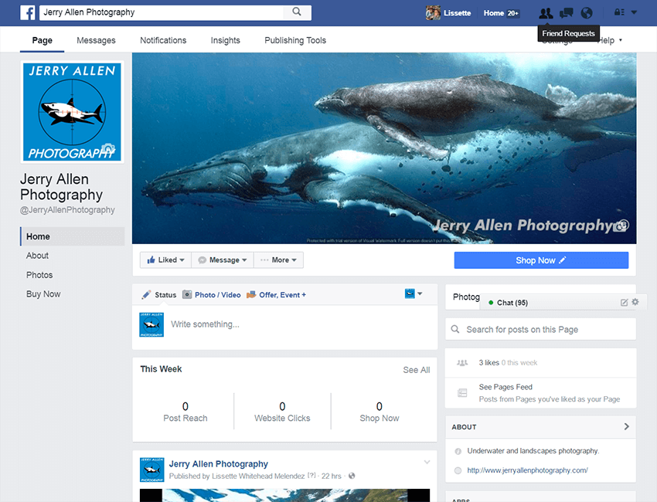Open the Friend Requests icon

point(546,13)
